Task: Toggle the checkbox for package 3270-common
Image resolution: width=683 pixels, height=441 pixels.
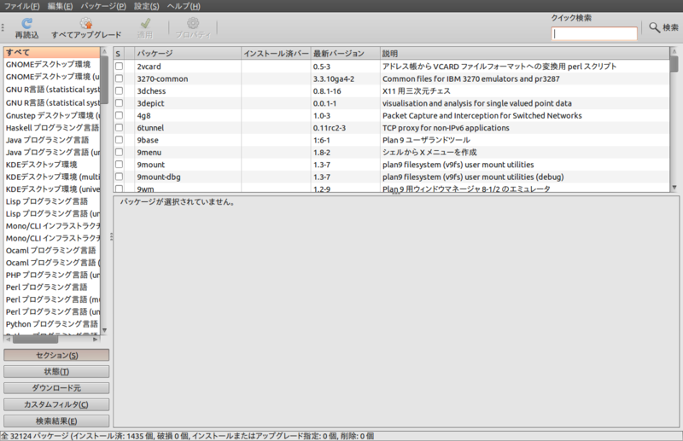Action: point(119,78)
